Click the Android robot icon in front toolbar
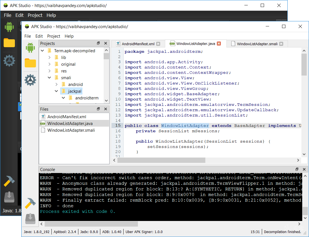 [30, 48]
